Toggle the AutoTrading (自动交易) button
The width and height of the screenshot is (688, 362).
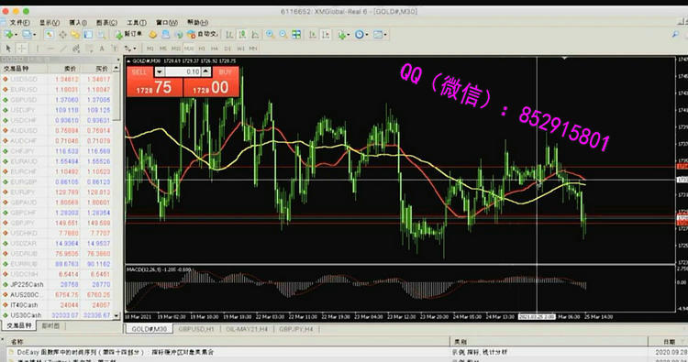pos(203,34)
